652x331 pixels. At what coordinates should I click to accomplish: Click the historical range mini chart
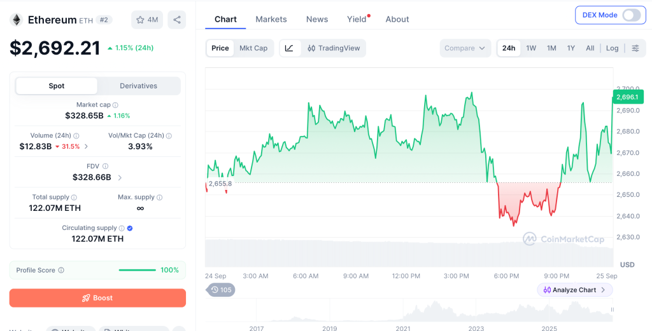[409, 310]
